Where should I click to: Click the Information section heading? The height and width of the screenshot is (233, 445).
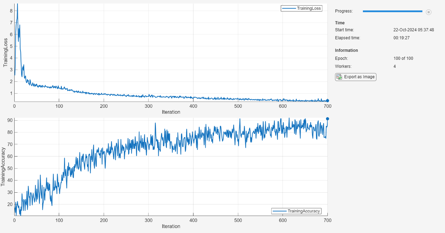(347, 50)
